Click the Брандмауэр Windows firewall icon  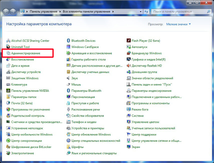coord(129,53)
